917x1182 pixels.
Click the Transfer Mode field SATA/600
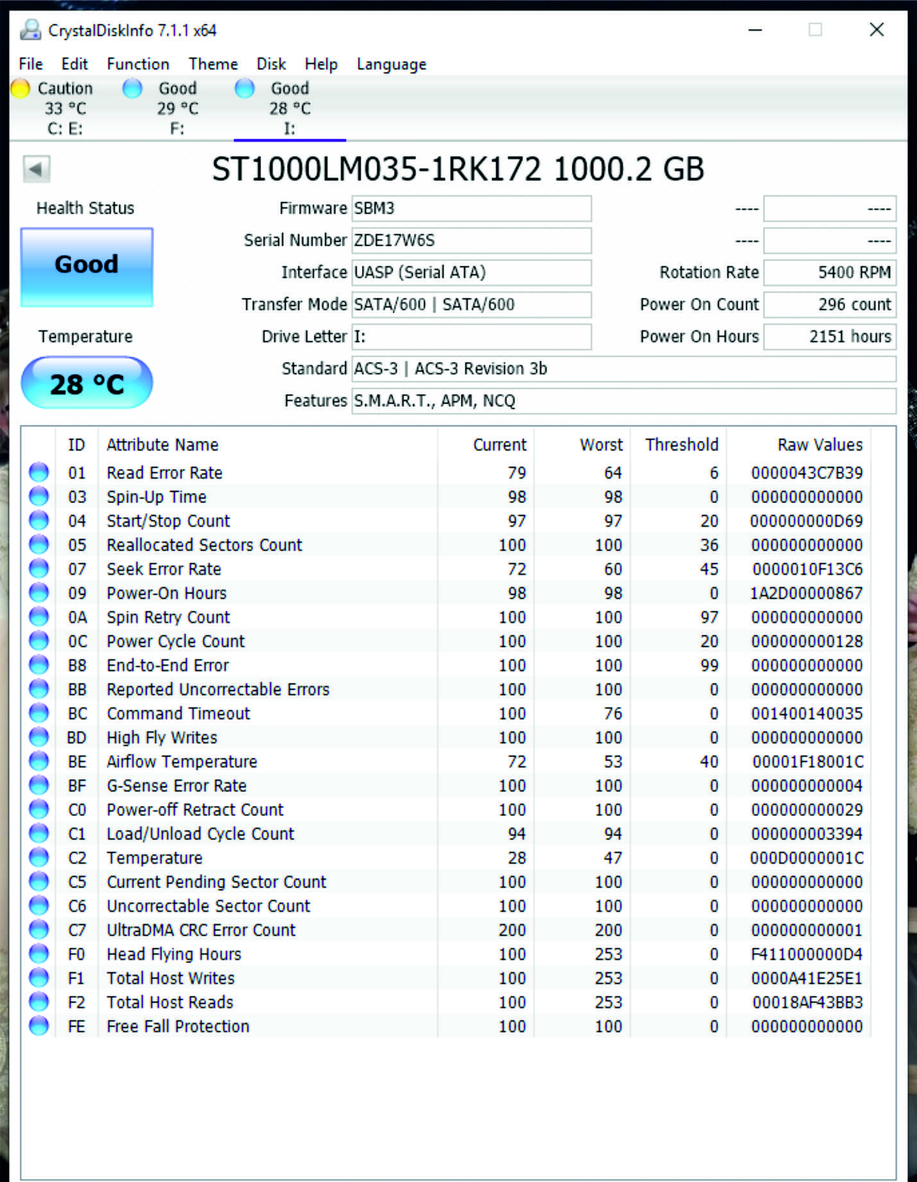coord(471,305)
